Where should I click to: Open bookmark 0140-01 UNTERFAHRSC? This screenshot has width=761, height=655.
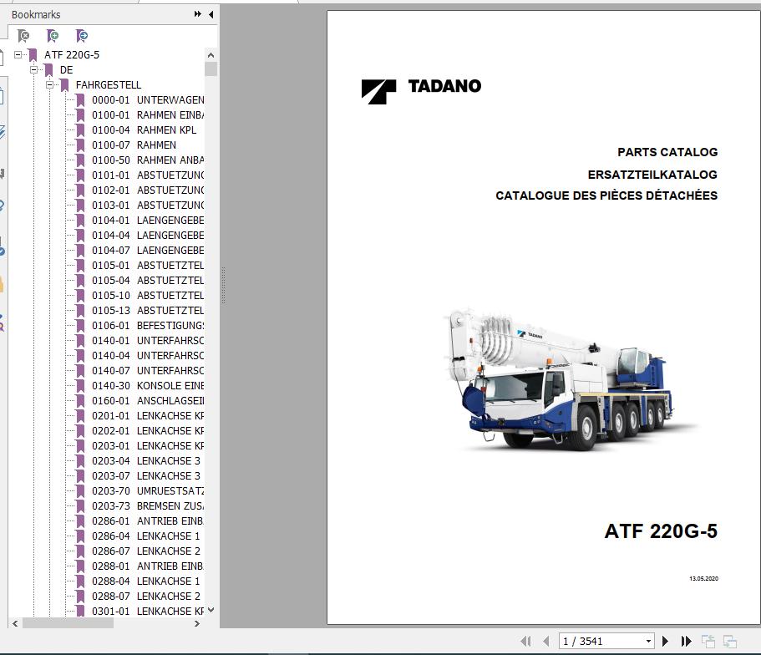click(x=148, y=341)
